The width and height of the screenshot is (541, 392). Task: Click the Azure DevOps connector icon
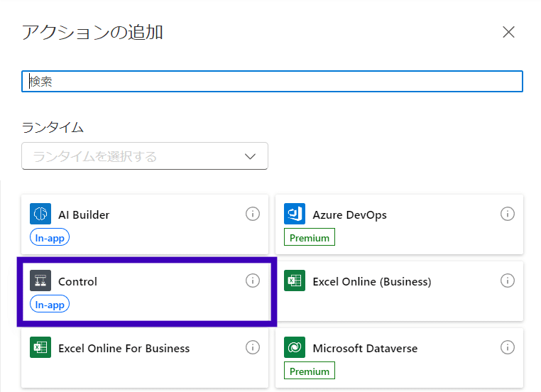[295, 214]
